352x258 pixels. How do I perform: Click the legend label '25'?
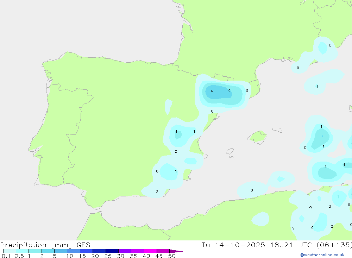coord(108,256)
